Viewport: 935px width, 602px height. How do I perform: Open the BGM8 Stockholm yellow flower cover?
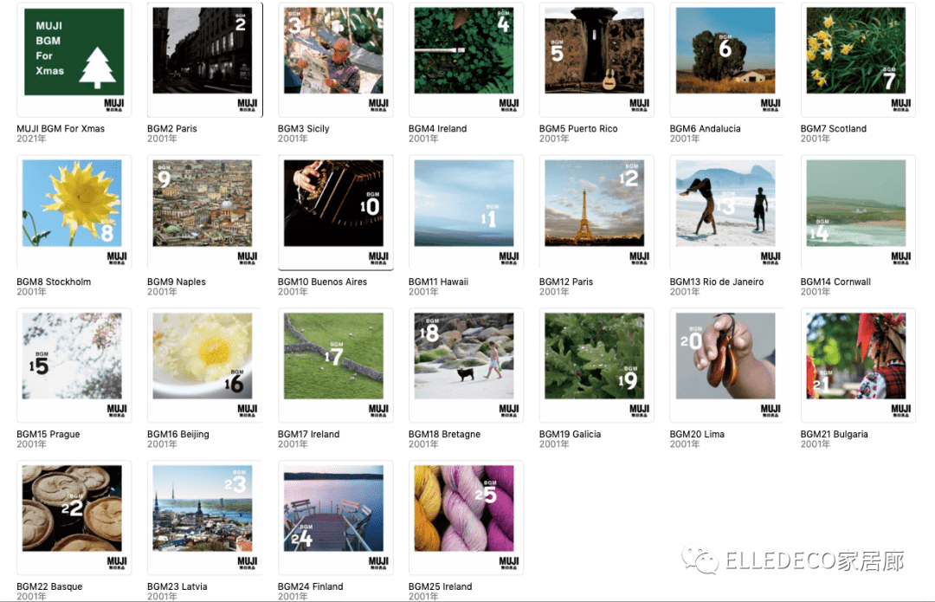tap(74, 212)
